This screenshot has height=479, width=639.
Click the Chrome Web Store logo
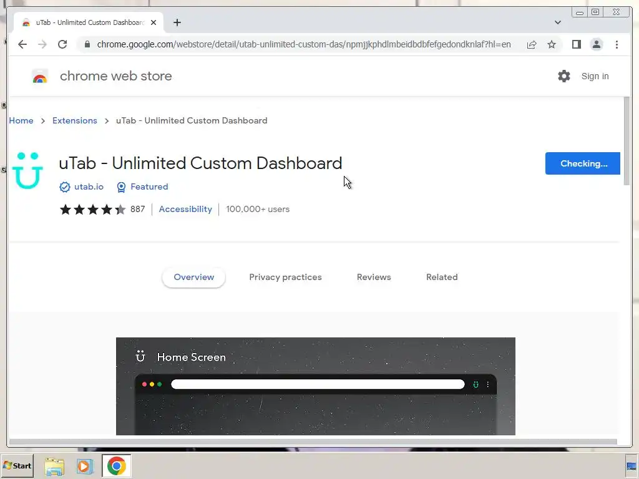(x=40, y=76)
